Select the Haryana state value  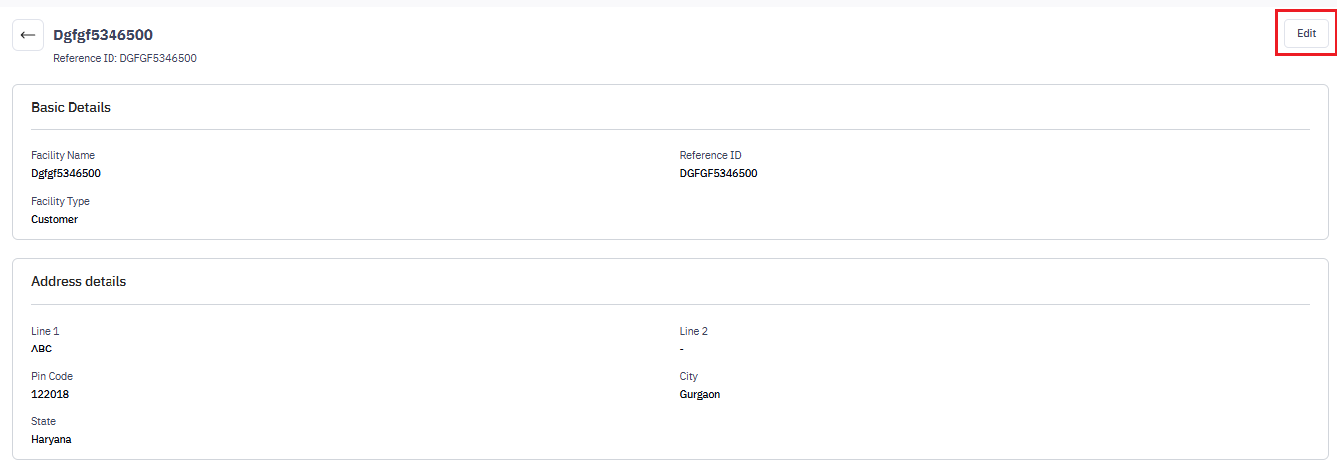point(51,439)
